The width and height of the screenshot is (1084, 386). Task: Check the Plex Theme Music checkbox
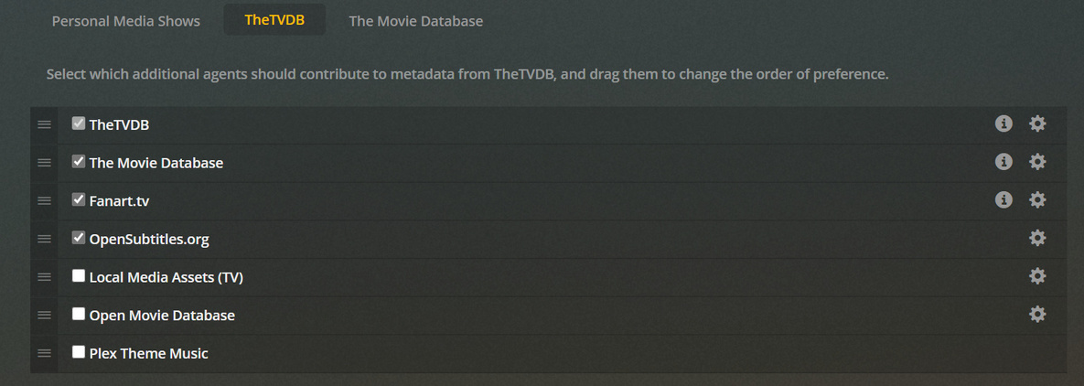79,352
